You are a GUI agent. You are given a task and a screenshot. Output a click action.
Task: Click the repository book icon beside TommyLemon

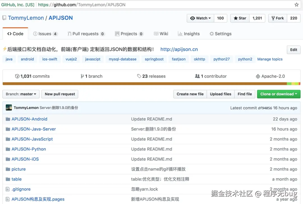coord(4,18)
